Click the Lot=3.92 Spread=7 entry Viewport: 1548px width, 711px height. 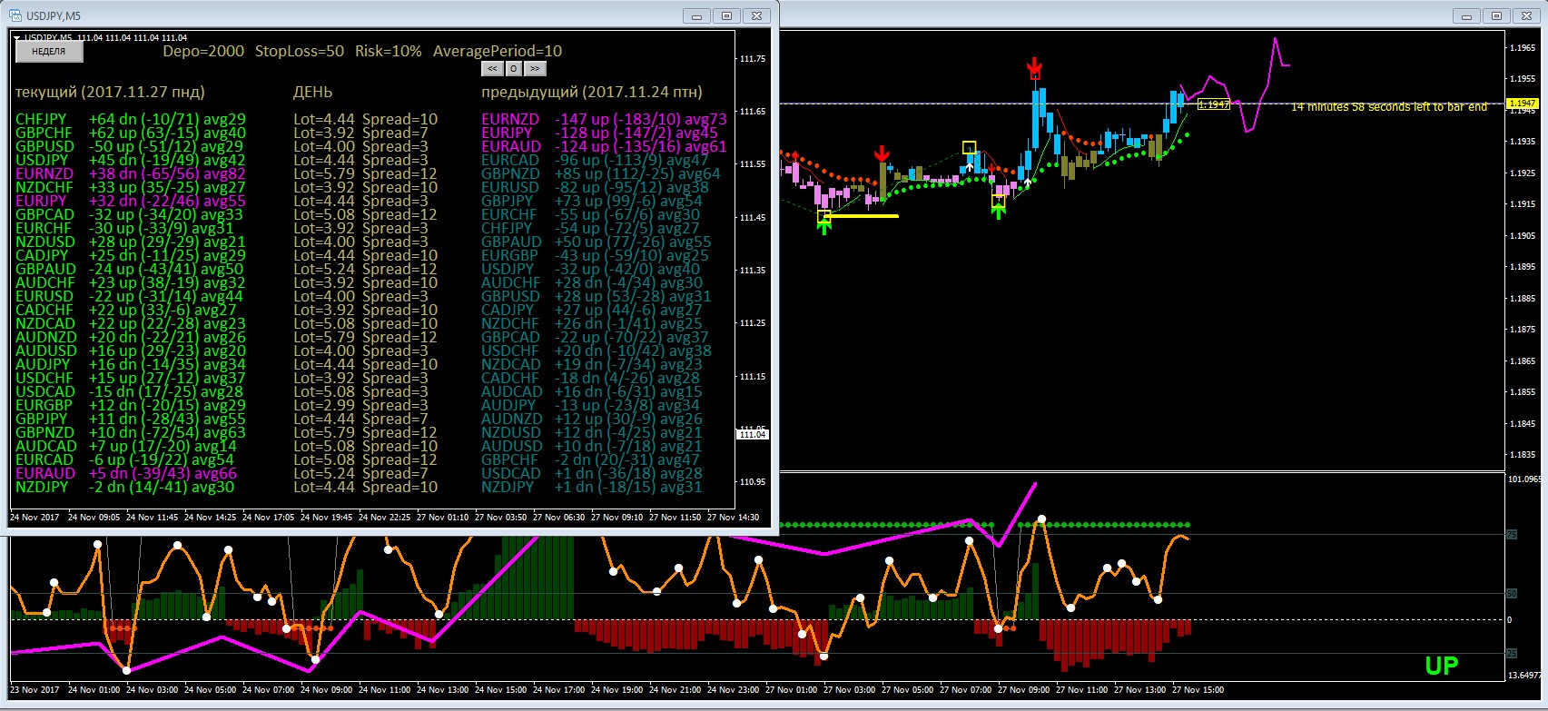[360, 133]
